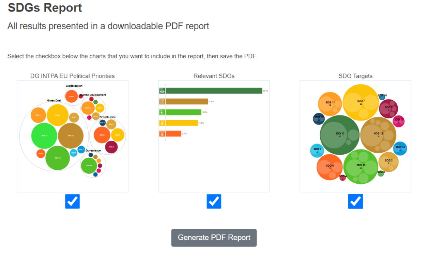Viewport: 428px width, 255px height.
Task: Click the Digitalisation group label
Action: (74, 86)
